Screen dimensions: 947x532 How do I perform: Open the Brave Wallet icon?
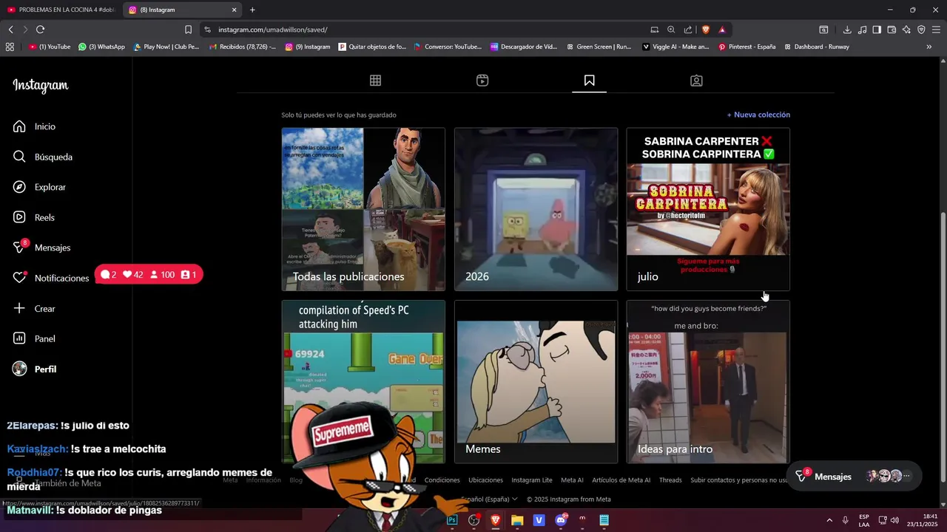(892, 30)
